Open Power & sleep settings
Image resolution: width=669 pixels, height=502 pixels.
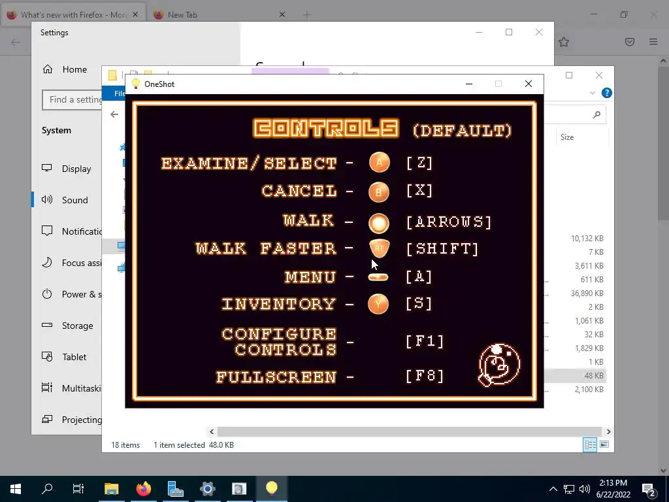(x=72, y=294)
